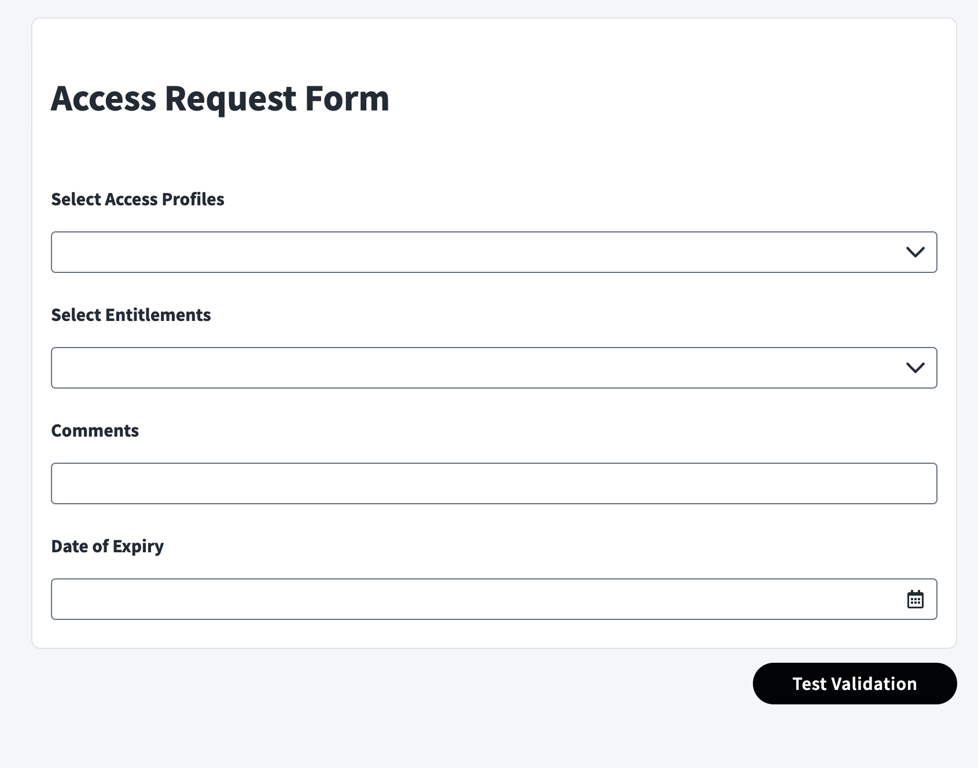Click the word "Profiles" in the first label
978x768 pixels.
pyautogui.click(x=193, y=200)
